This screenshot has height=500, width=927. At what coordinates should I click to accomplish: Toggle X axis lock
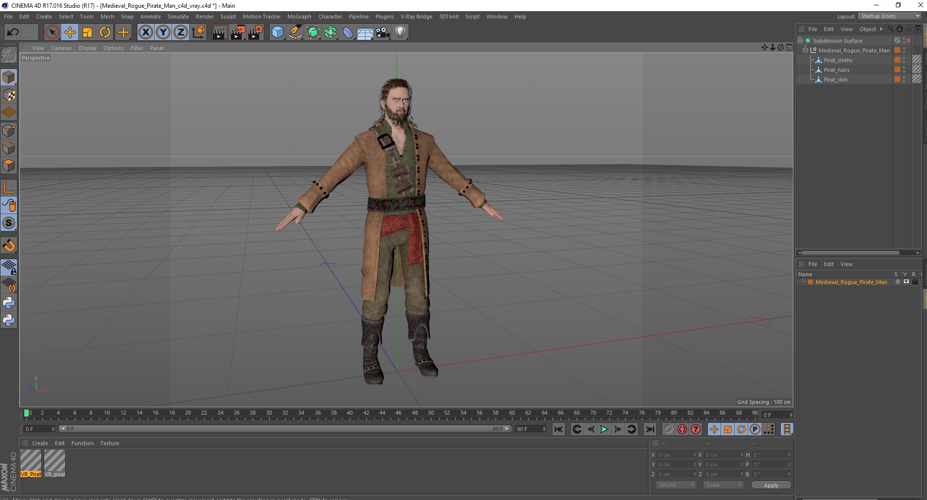point(145,33)
